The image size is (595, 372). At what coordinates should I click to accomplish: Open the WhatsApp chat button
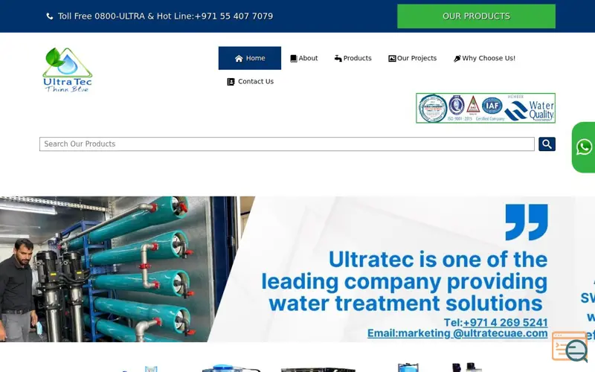coord(584,147)
